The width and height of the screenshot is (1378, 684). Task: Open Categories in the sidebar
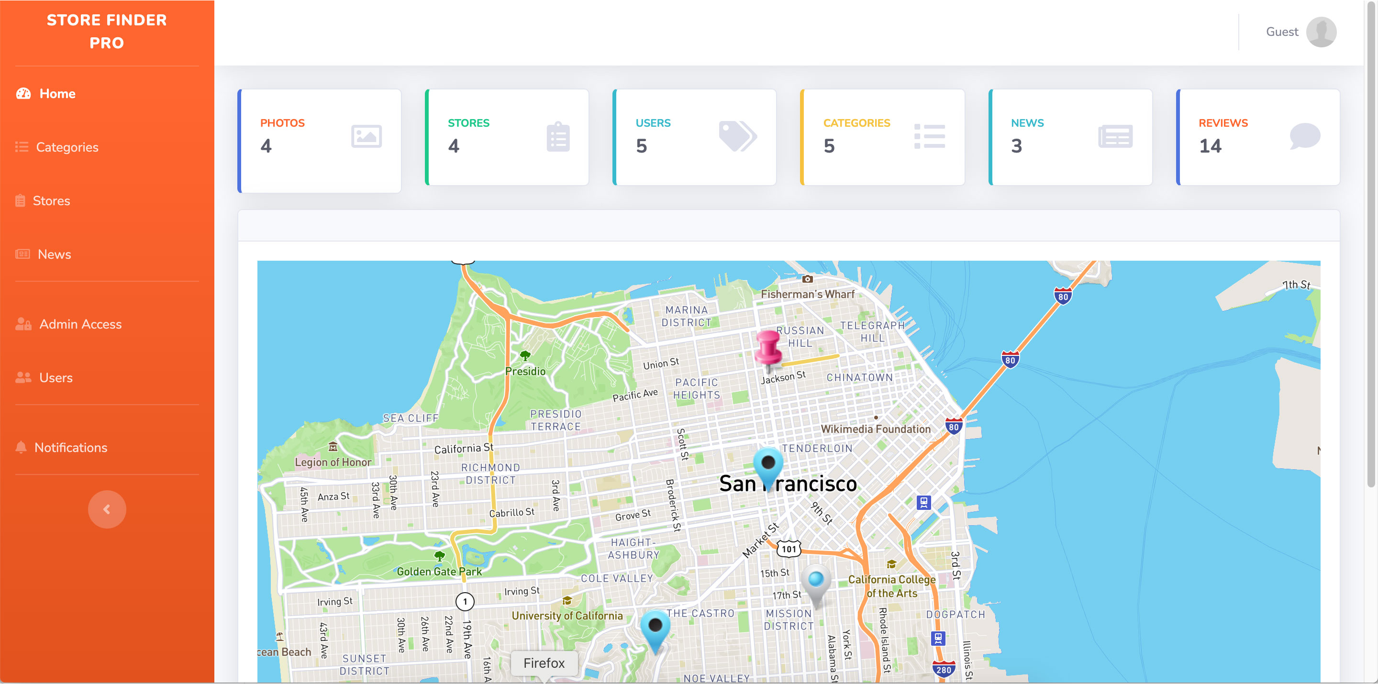pos(67,147)
